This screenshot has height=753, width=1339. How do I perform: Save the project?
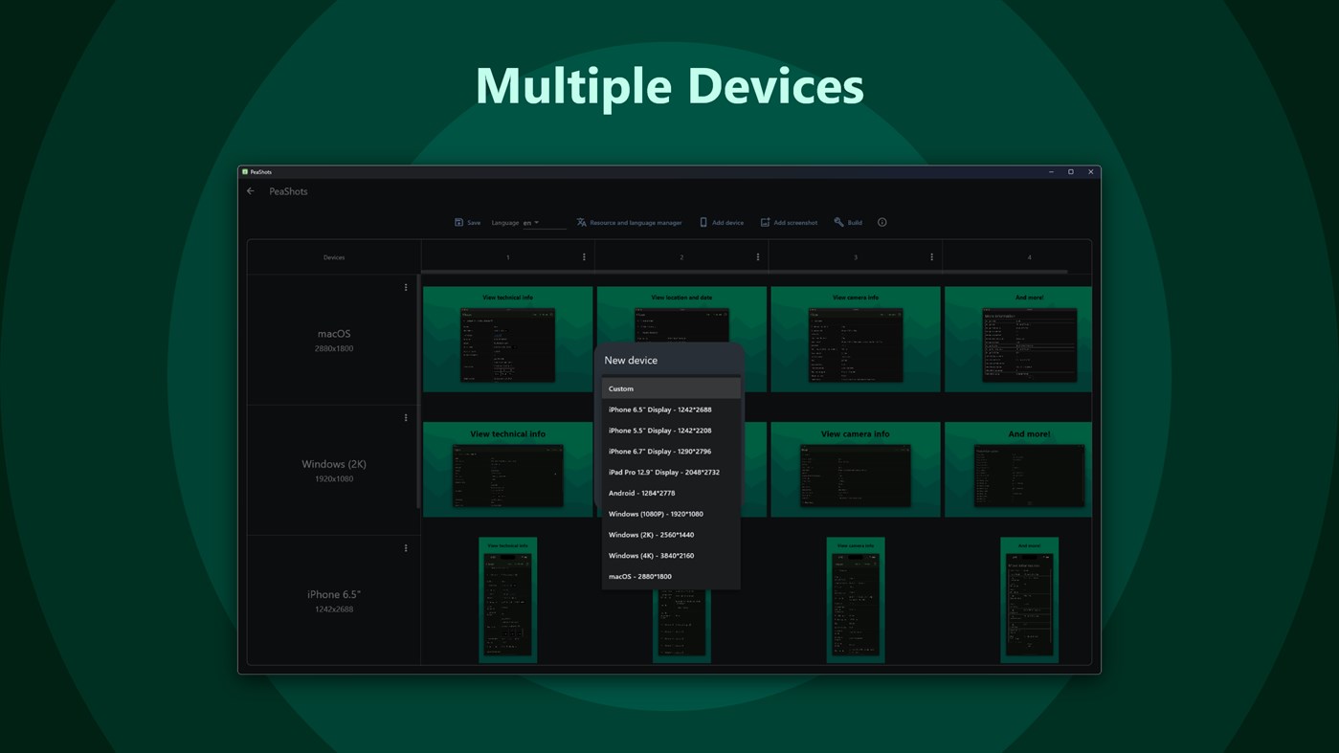coord(467,222)
